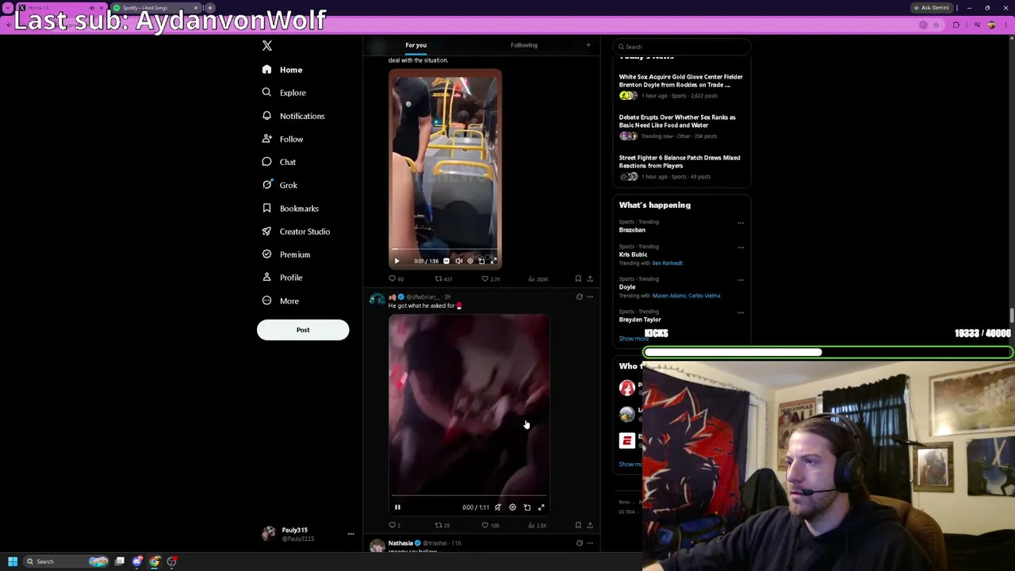The image size is (1015, 571).
Task: Open more options on @dfwbrian post
Action: click(x=590, y=297)
